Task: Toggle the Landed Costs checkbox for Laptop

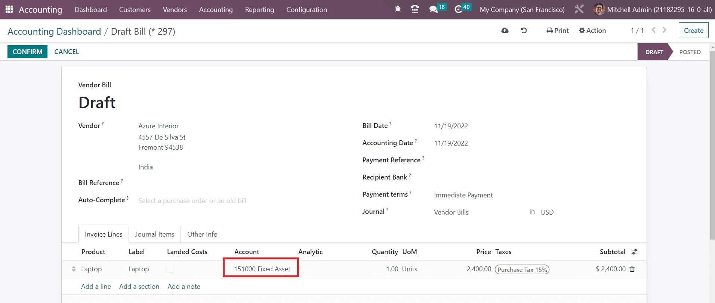Action: [170, 269]
